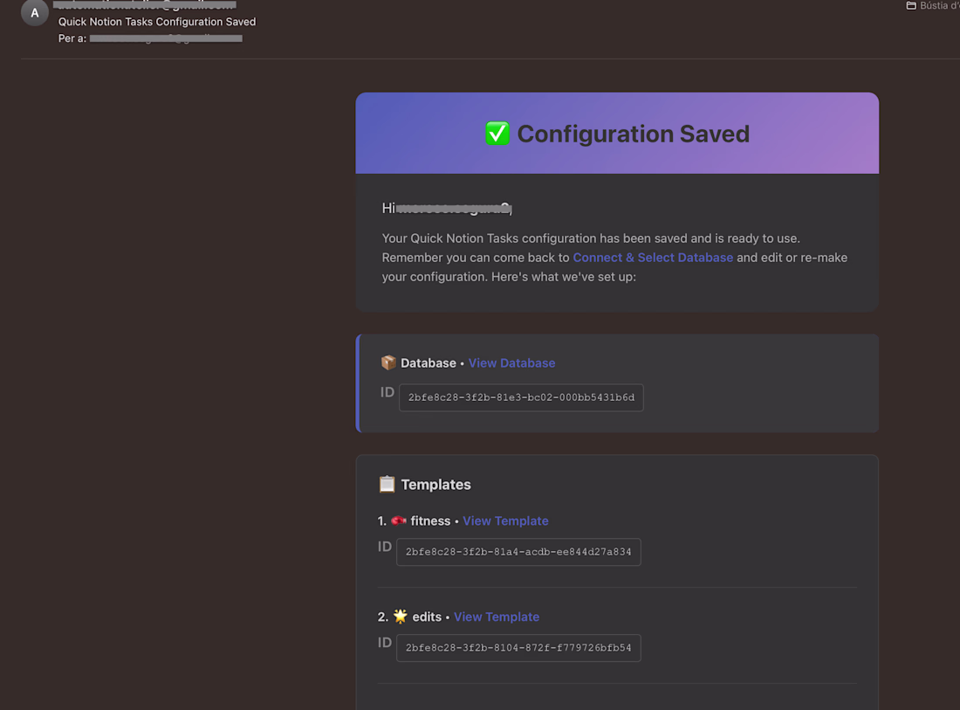960x710 pixels.
Task: Click the package emoji beside Database
Action: pyautogui.click(x=388, y=362)
